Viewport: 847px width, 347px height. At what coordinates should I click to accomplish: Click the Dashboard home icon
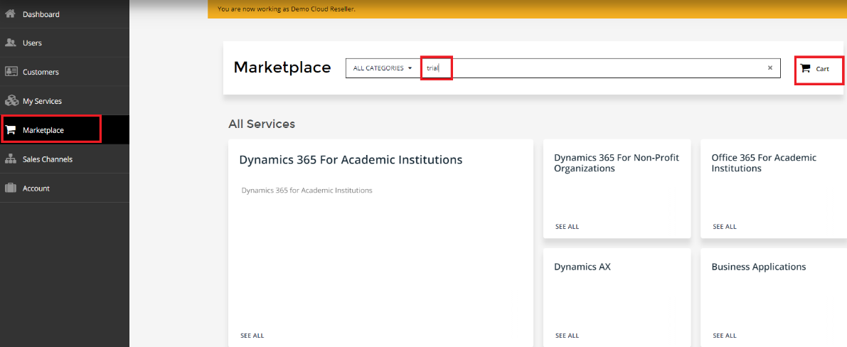10,14
